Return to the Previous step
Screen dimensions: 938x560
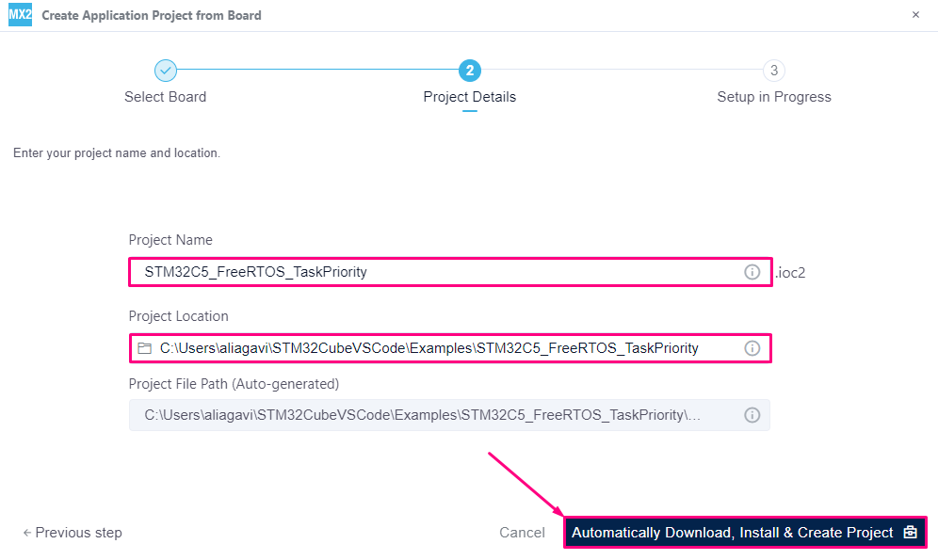[73, 533]
